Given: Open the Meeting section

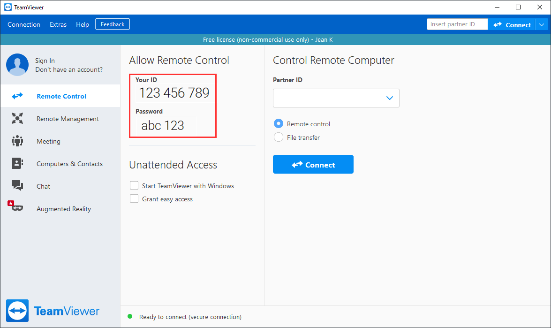Looking at the screenshot, I should pos(17,141).
